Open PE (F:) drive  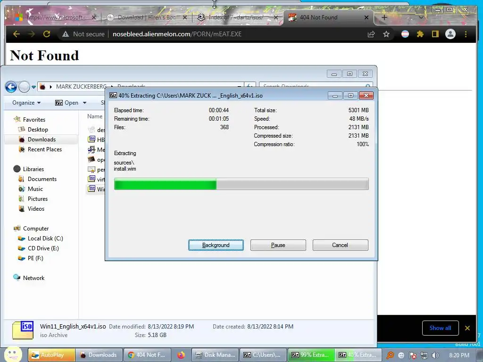[x=31, y=258]
